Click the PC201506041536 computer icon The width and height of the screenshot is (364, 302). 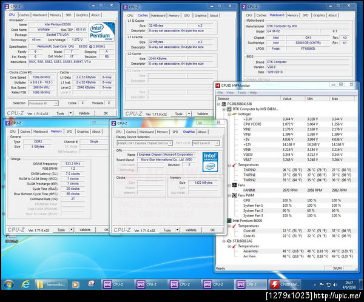[x=224, y=104]
